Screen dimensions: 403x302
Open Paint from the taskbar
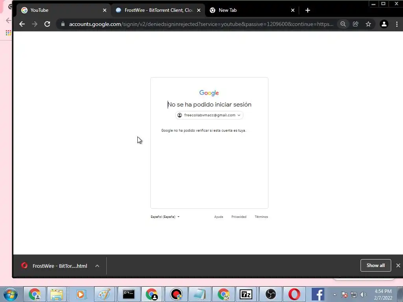point(104,294)
